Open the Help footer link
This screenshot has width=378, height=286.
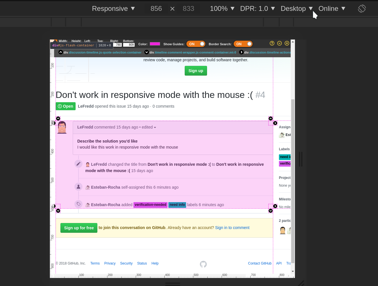click(155, 263)
